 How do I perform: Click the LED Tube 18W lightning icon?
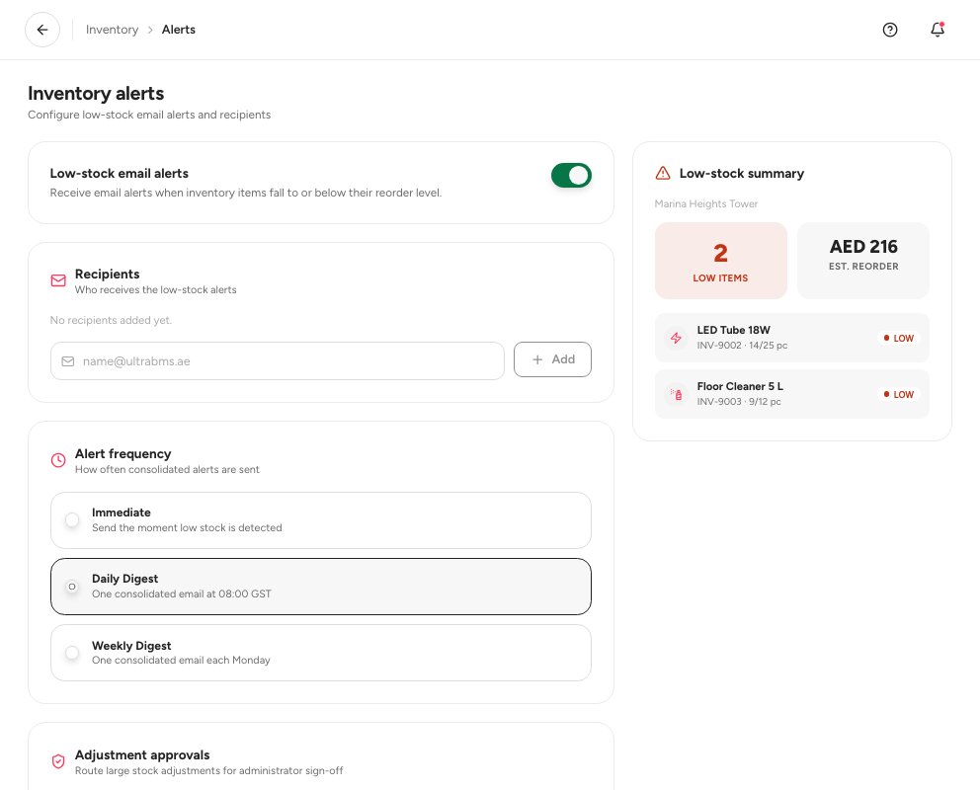pyautogui.click(x=676, y=338)
